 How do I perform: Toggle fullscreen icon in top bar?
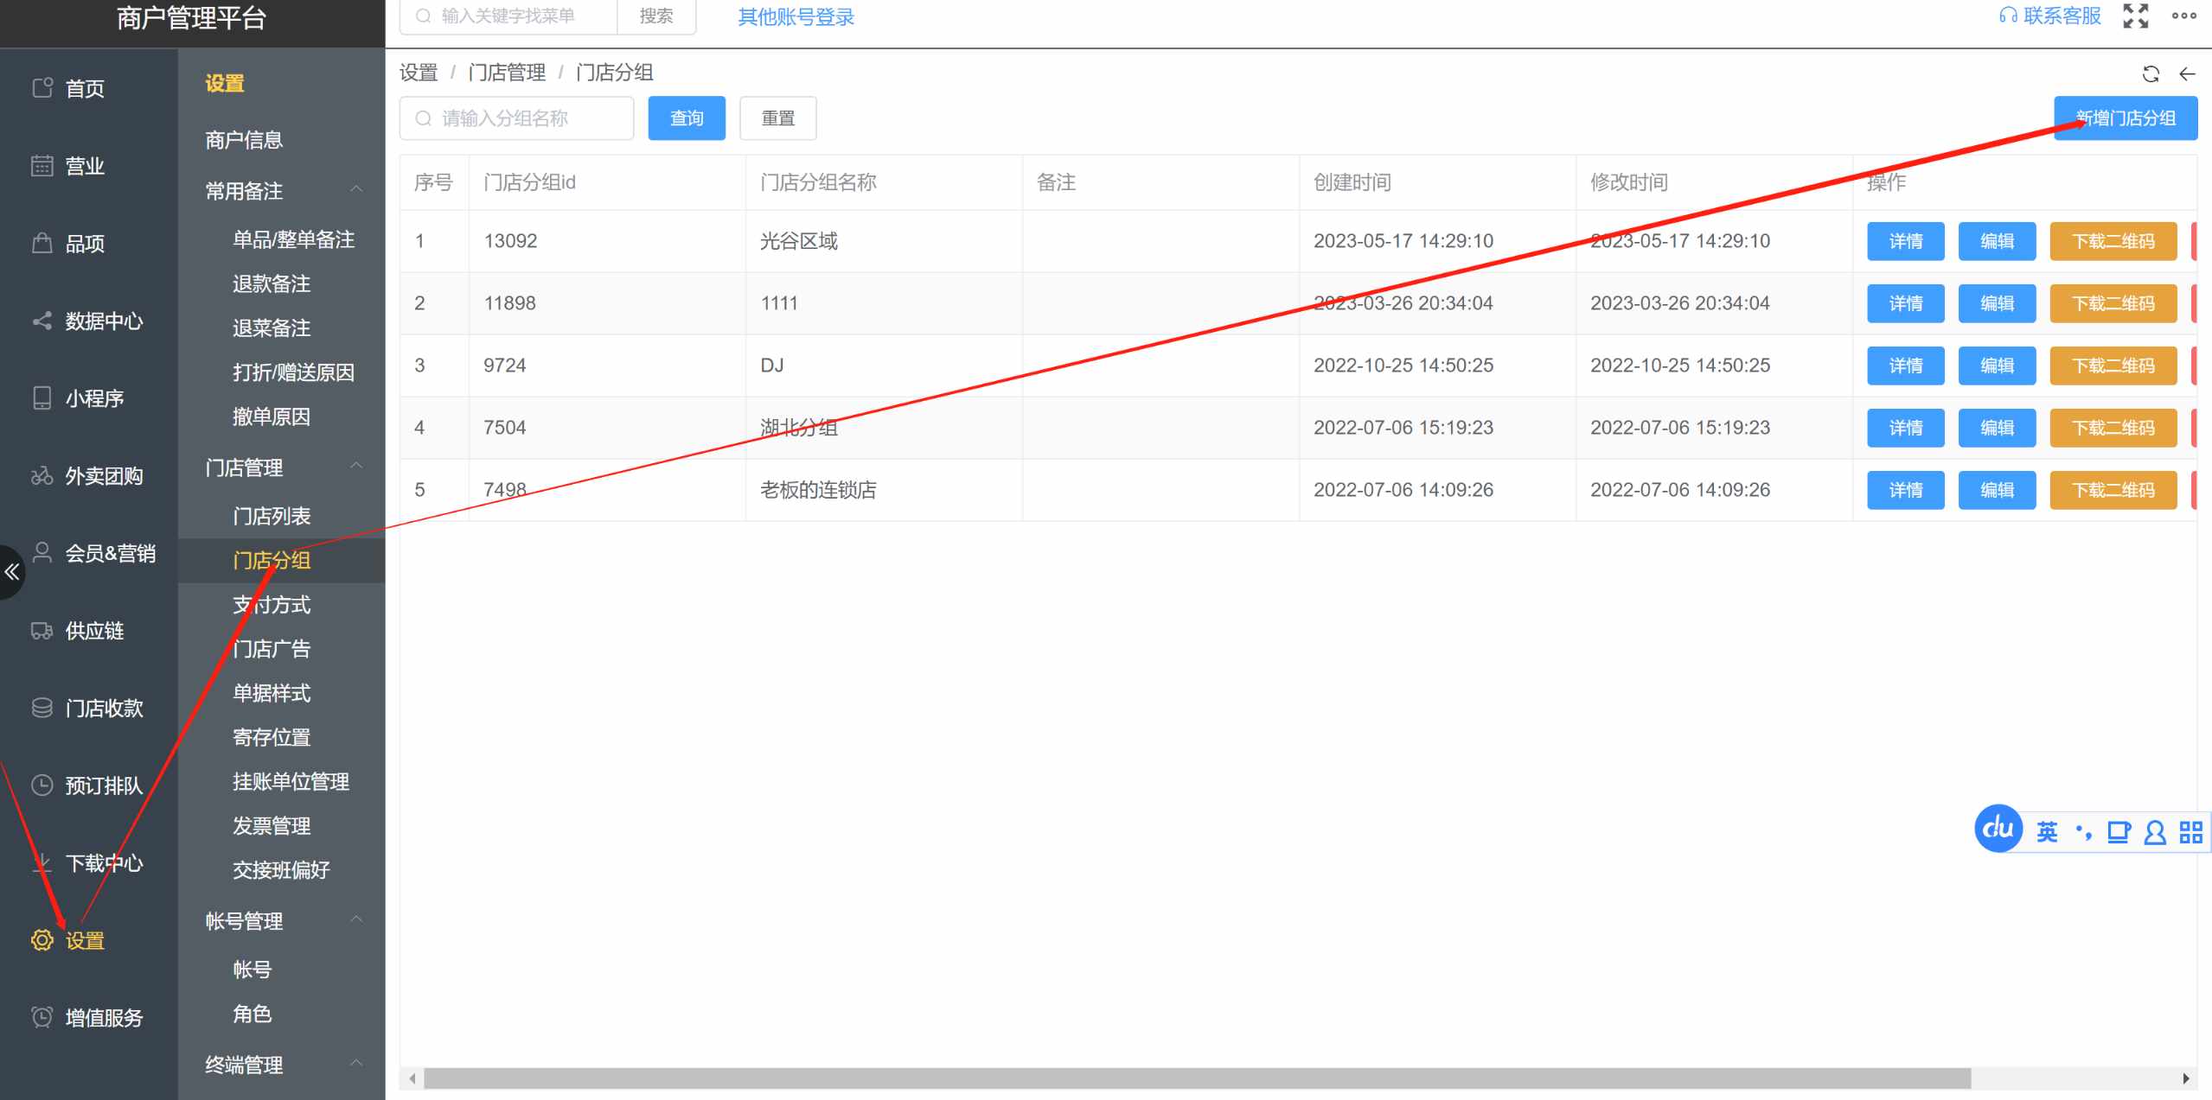click(x=2135, y=16)
